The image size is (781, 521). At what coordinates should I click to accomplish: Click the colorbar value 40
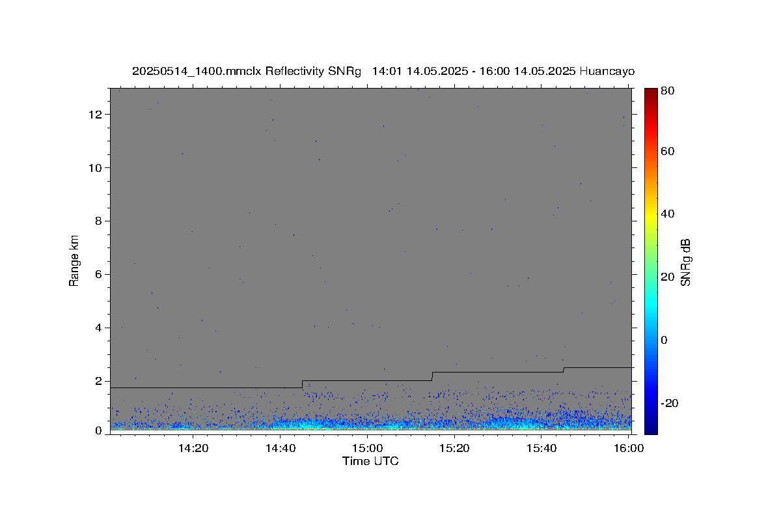pyautogui.click(x=667, y=214)
